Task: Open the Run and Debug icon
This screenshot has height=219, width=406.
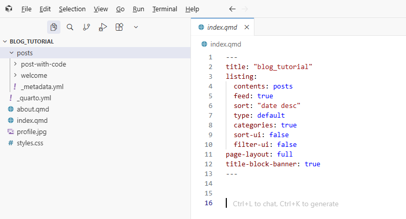Action: [x=103, y=27]
